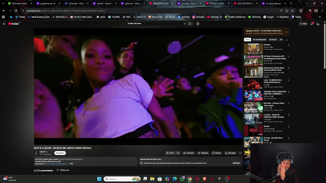Open WhatsApp from the taskbar
This screenshot has width=326, height=183.
pyautogui.click(x=182, y=179)
